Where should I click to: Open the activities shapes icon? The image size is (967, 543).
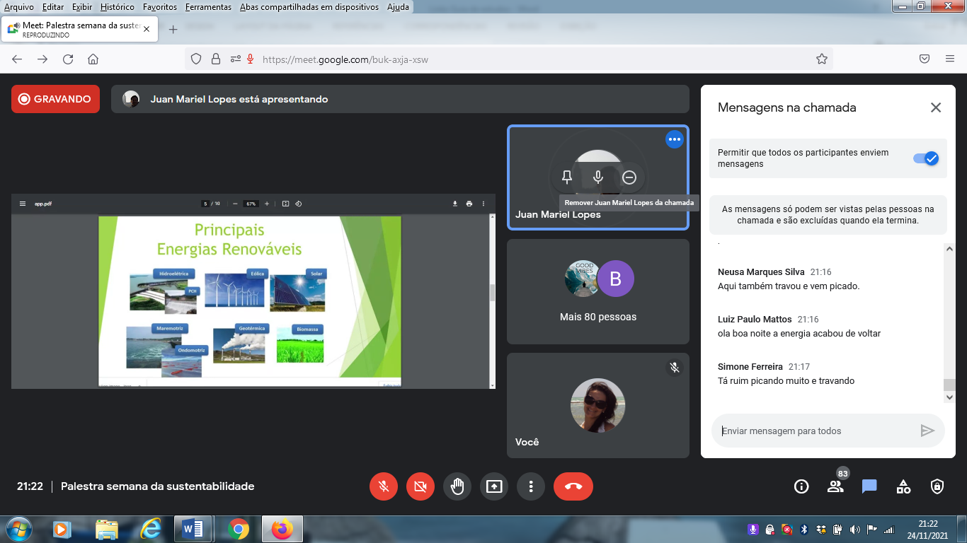pyautogui.click(x=903, y=486)
